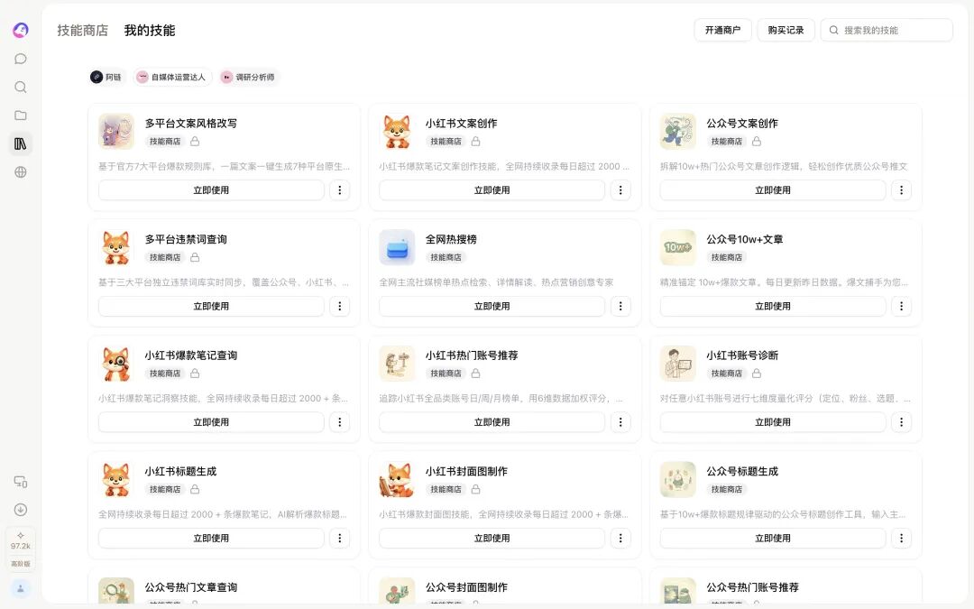This screenshot has height=609, width=974.
Task: Open more options for 小红书文案创作
Action: tap(620, 190)
